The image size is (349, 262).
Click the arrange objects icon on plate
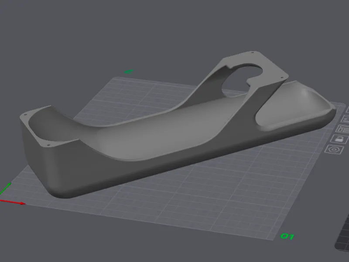342,129
